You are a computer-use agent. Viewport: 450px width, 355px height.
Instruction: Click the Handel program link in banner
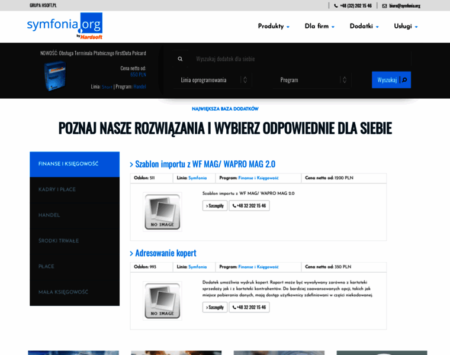140,86
